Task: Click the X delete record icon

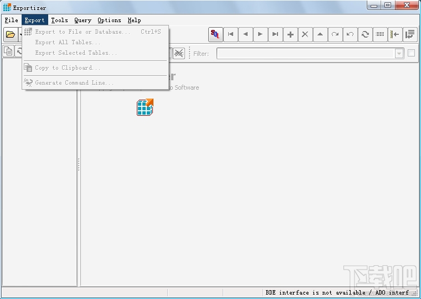Action: pyautogui.click(x=305, y=34)
